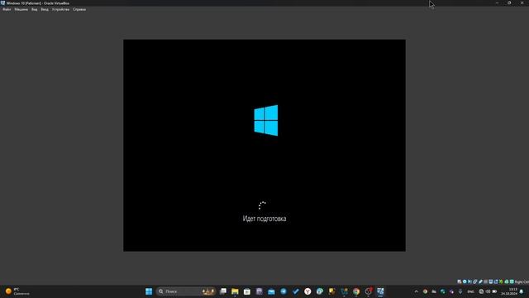Click the green virtualization features status icon
The width and height of the screenshot is (529, 298).
coord(501,281)
